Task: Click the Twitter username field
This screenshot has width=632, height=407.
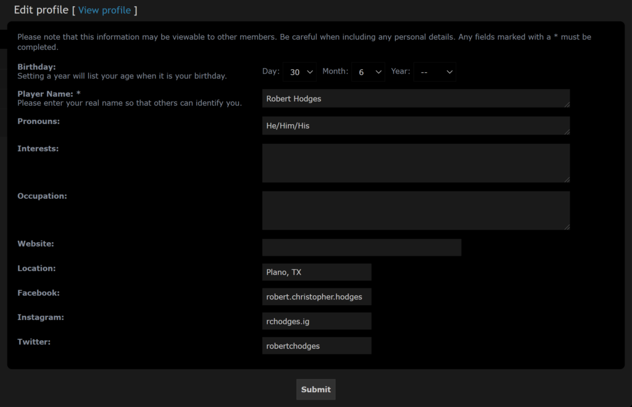Action: pyautogui.click(x=317, y=346)
